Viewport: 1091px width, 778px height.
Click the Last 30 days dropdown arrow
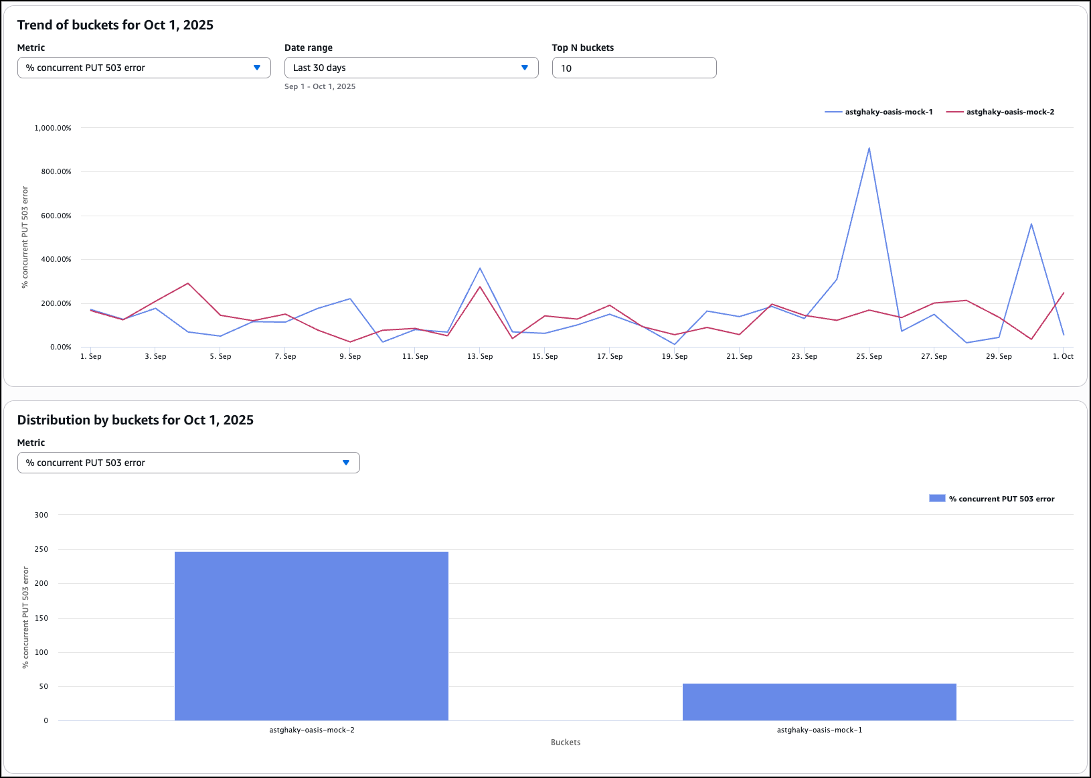525,68
